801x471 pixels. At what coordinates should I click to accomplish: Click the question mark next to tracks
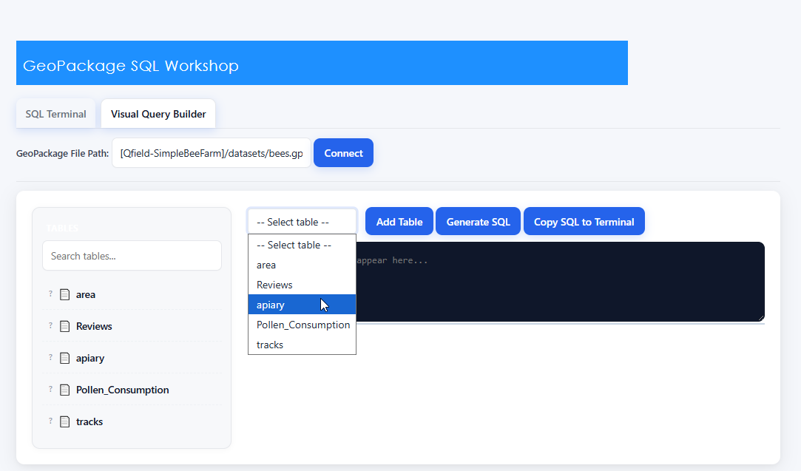[50, 421]
